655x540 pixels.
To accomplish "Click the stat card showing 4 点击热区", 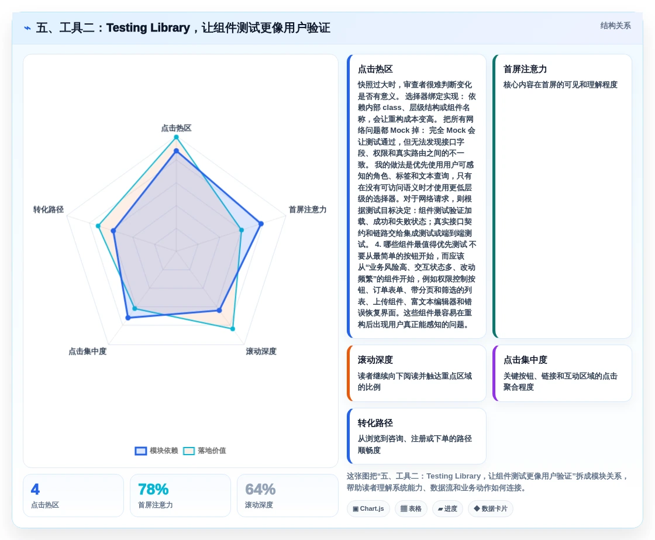I will 74,496.
